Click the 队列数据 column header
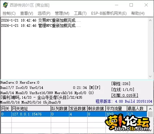This screenshot has width=154, height=134. click(x=60, y=109)
